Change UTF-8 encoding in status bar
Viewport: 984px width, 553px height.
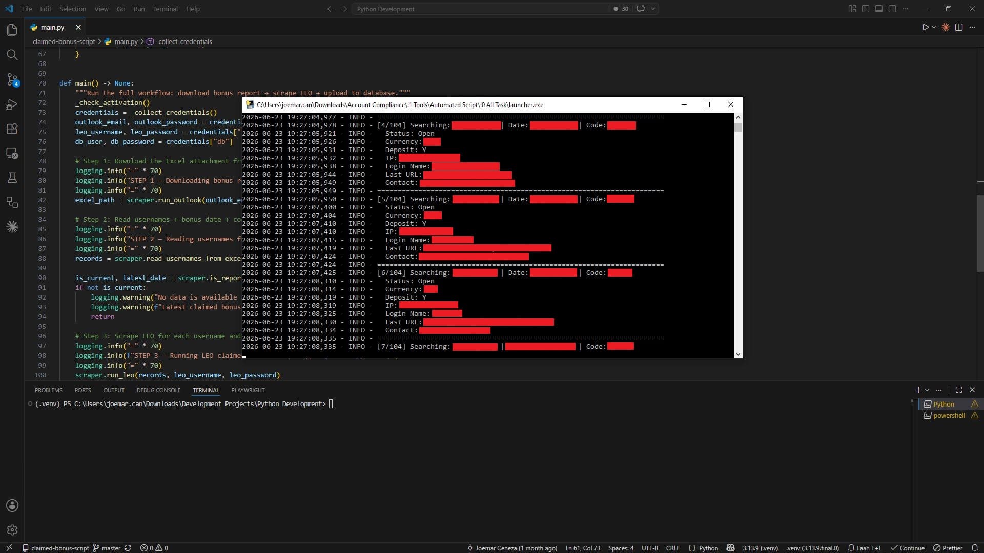click(650, 548)
